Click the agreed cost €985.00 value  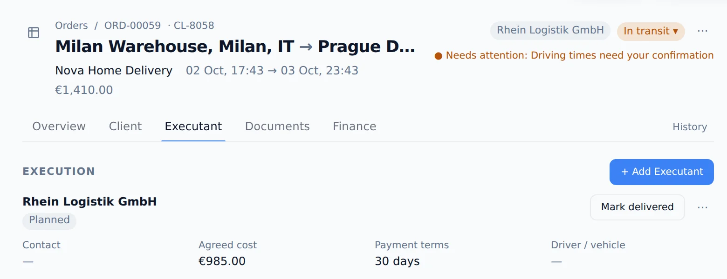point(222,261)
